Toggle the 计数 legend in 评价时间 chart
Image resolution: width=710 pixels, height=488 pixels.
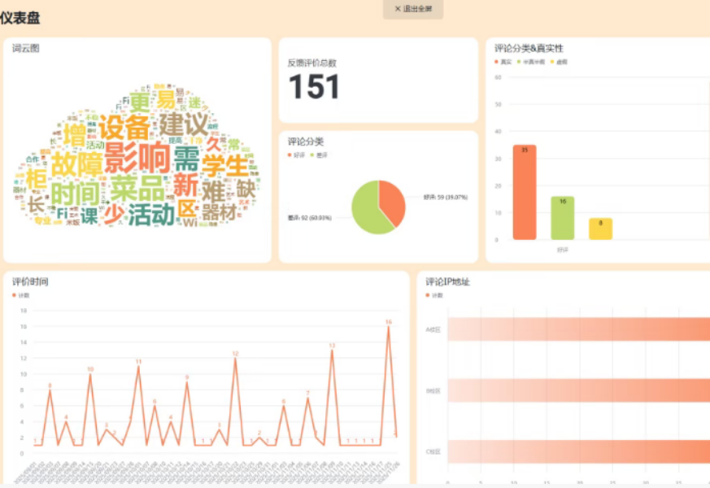point(22,295)
